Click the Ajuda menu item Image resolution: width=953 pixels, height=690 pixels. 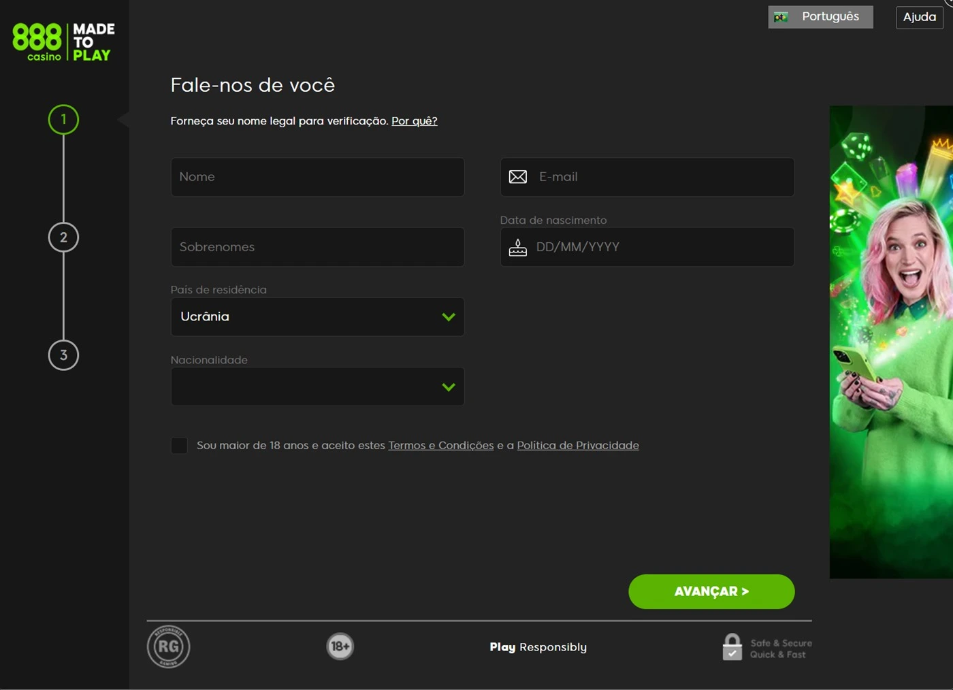point(919,16)
